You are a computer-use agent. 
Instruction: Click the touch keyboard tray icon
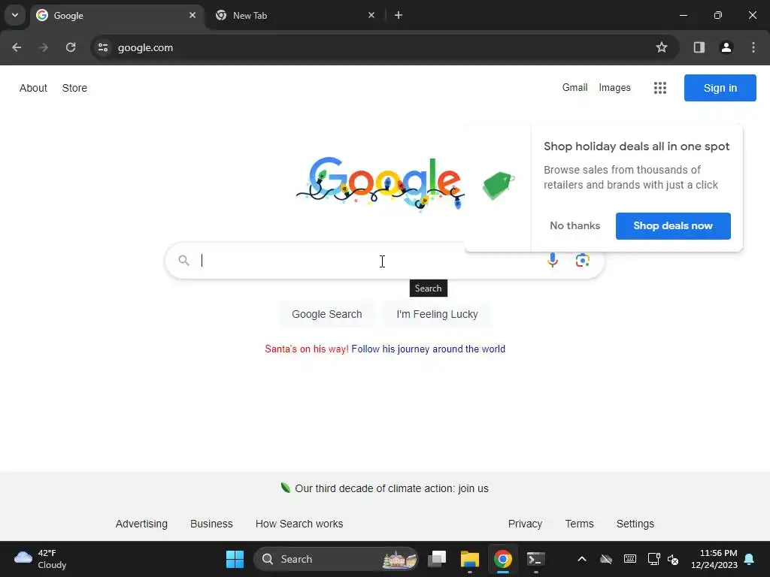(630, 559)
